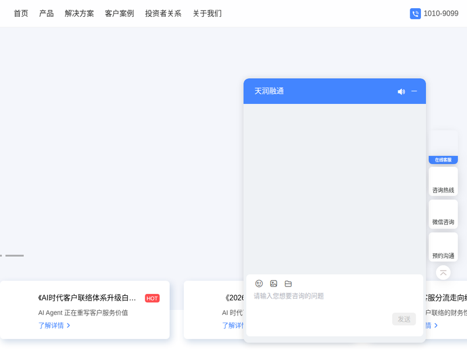Viewport: 467px width, 350px height.
Task: Minimize the 天润融通 chat window
Action: pos(414,91)
